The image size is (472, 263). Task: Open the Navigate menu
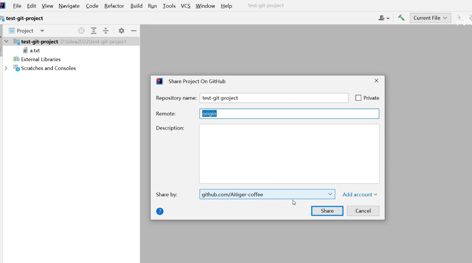(69, 6)
